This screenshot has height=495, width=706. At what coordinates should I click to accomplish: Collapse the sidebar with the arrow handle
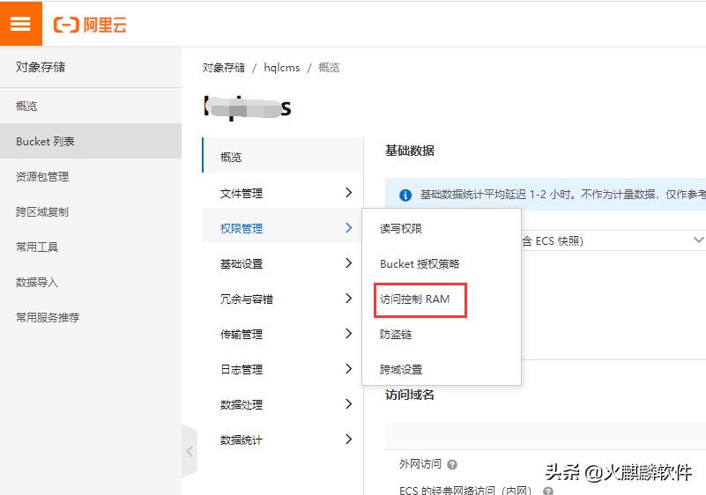pyautogui.click(x=190, y=451)
